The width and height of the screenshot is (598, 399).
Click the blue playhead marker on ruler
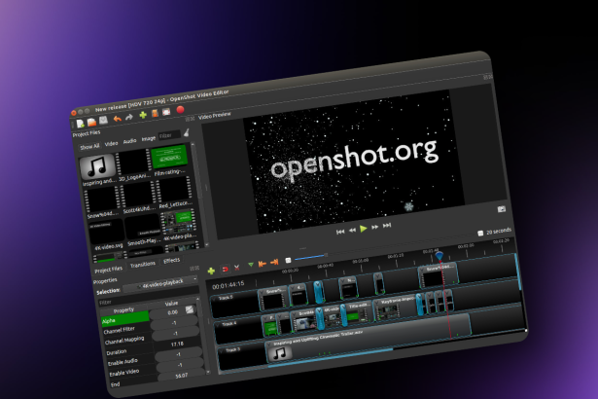click(x=439, y=255)
